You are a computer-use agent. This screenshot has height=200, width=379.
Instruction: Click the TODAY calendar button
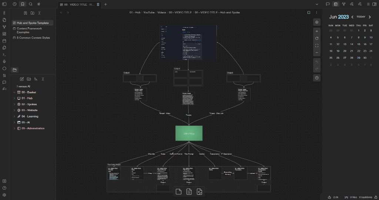click(361, 17)
